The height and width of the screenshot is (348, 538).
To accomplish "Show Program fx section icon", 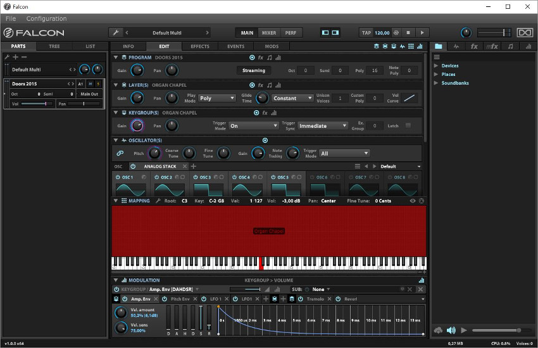I will (x=260, y=58).
